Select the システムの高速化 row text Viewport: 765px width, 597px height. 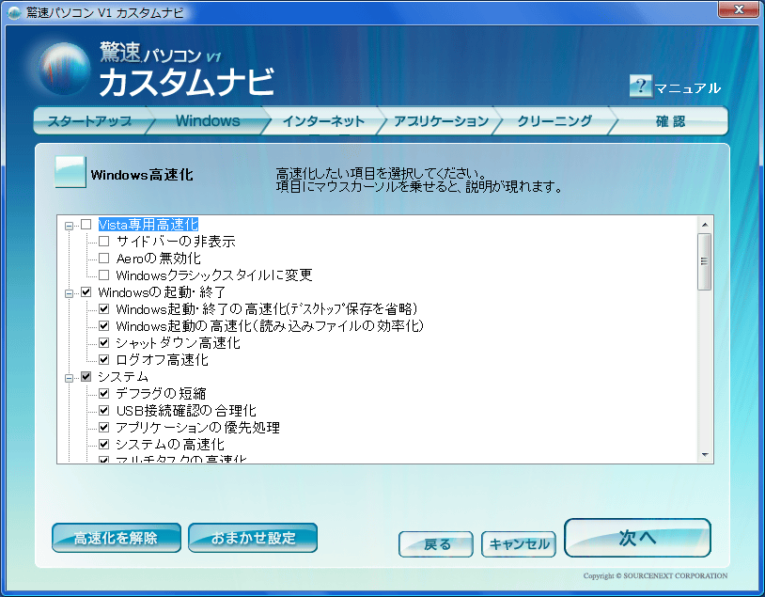click(x=170, y=444)
